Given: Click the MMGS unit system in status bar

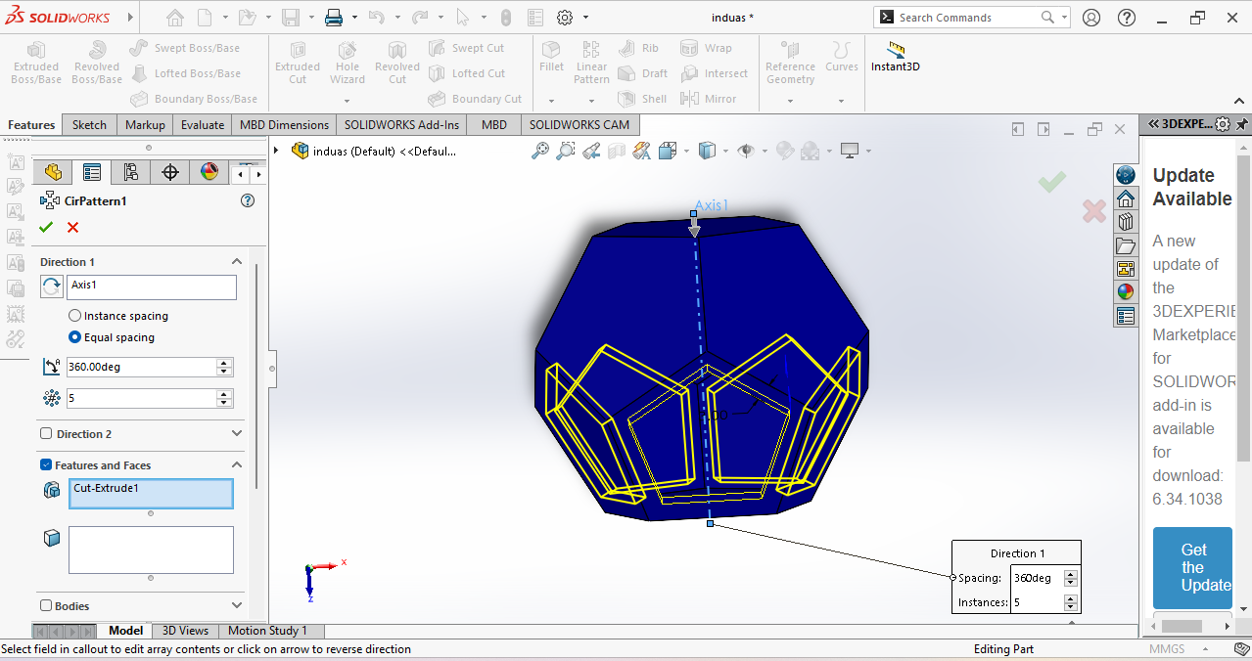Looking at the screenshot, I should pyautogui.click(x=1166, y=649).
